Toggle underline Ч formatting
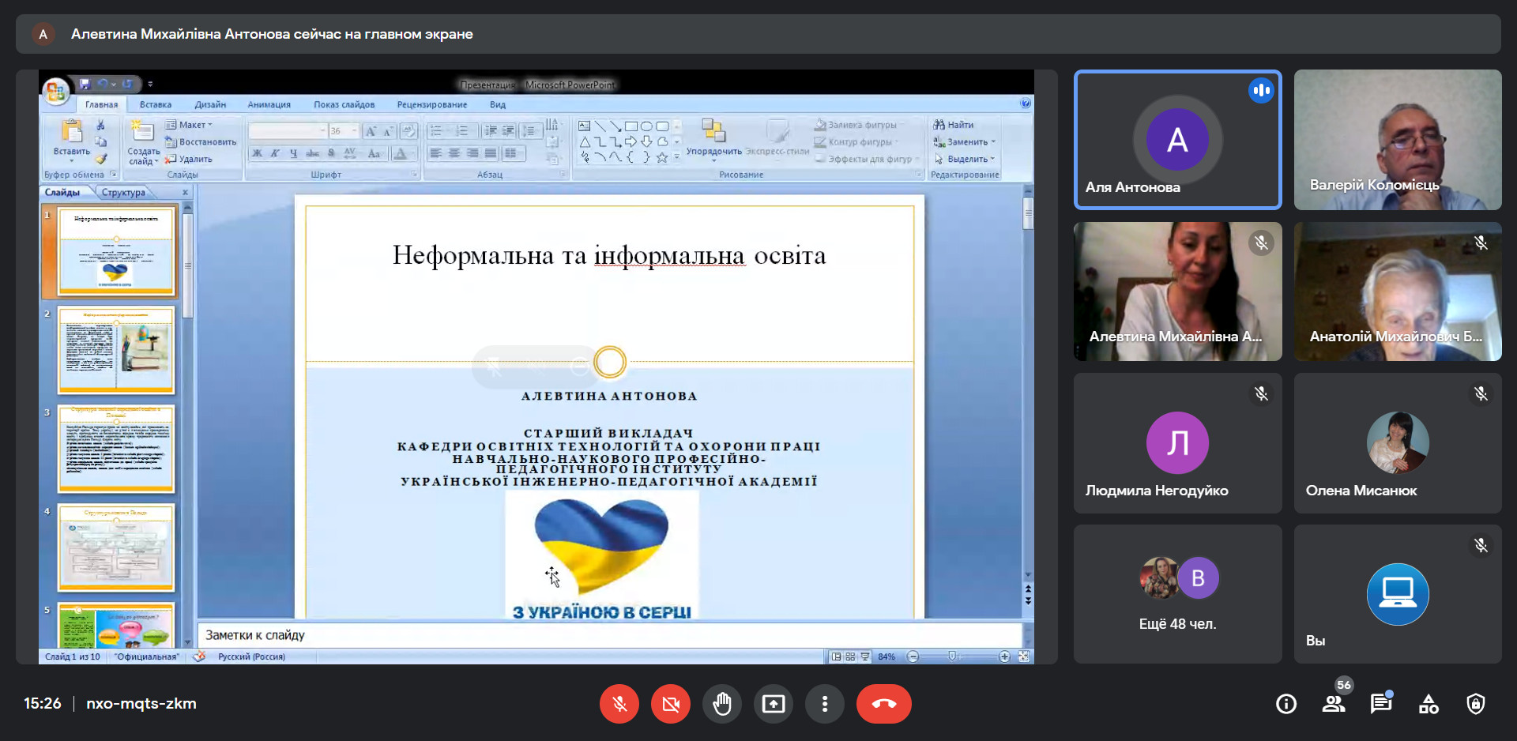 tap(293, 153)
